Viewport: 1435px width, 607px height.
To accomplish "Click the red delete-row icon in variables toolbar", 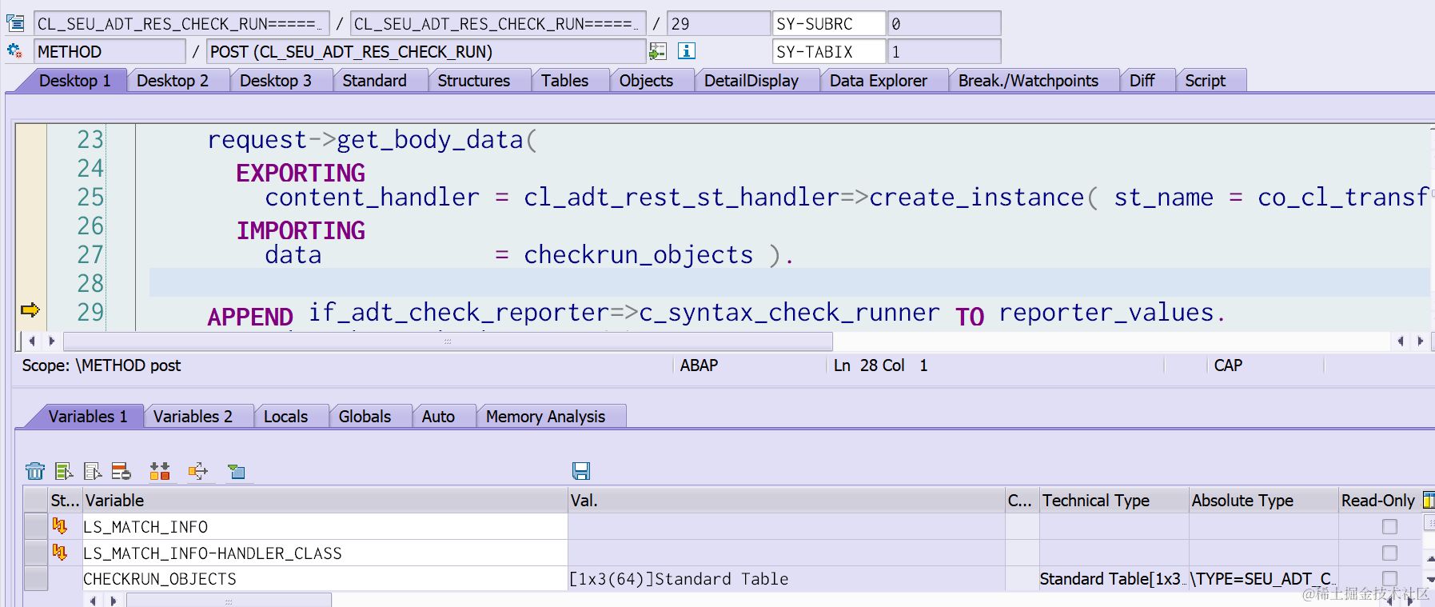I will pyautogui.click(x=122, y=471).
